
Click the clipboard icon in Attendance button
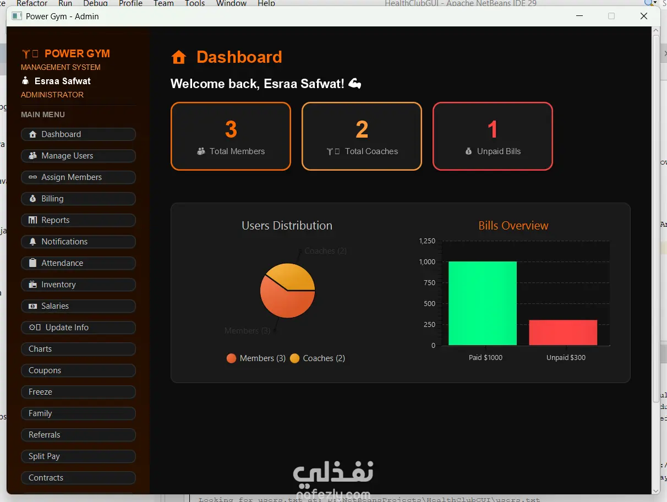32,263
